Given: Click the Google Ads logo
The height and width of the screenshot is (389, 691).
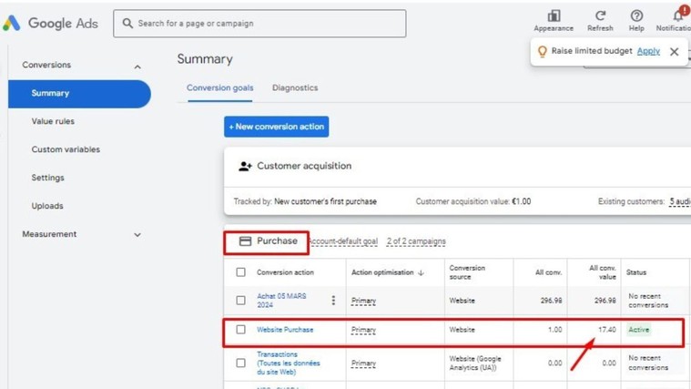Looking at the screenshot, I should pos(12,23).
